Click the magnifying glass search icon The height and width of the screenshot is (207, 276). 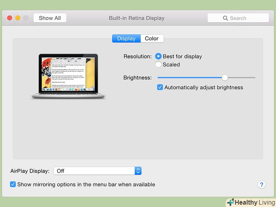(225, 18)
